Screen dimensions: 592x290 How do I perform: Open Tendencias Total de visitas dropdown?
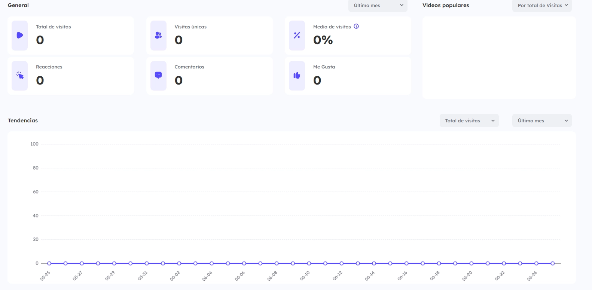coord(469,120)
